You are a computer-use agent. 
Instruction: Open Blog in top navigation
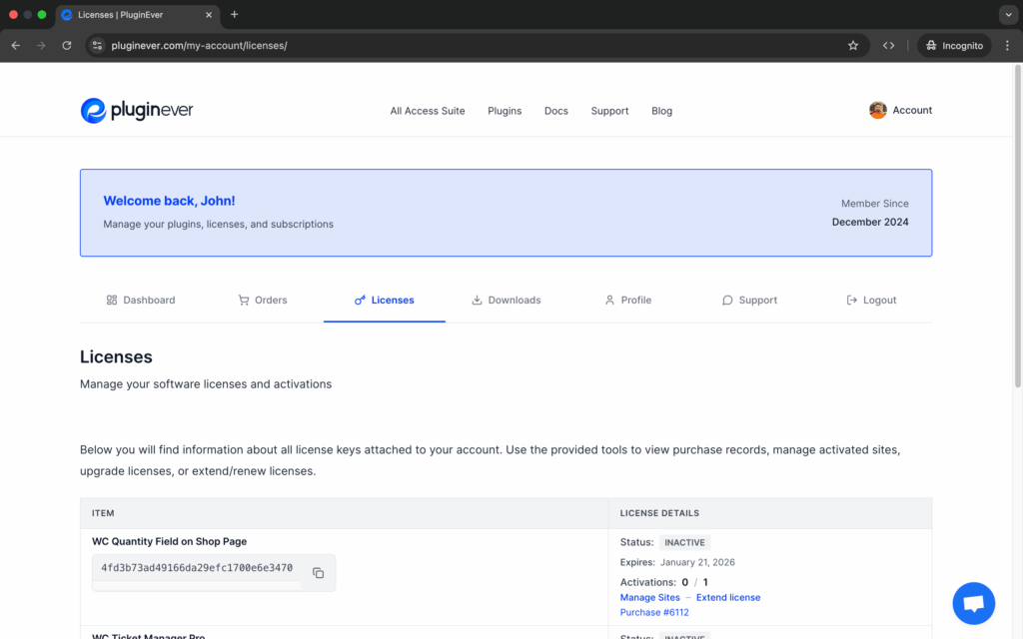[x=661, y=111]
